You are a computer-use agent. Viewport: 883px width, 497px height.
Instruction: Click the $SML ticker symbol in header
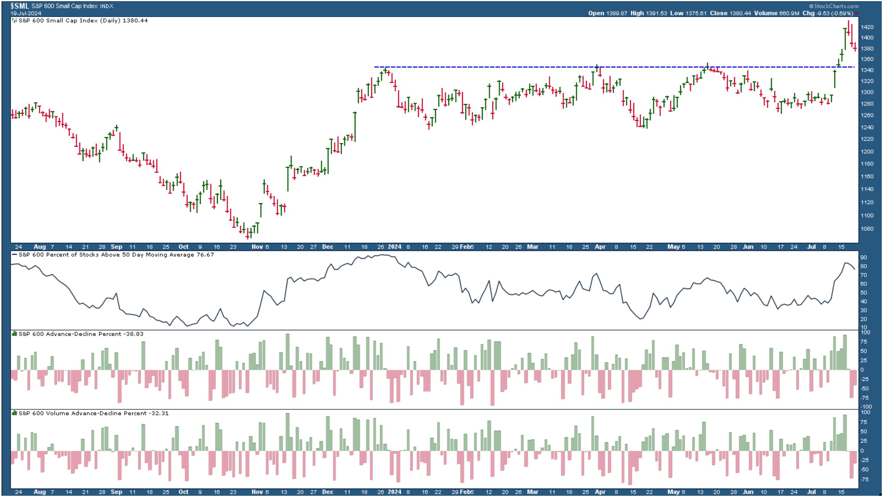click(20, 6)
